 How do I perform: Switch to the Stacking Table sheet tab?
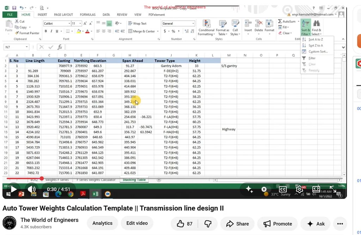(134, 180)
